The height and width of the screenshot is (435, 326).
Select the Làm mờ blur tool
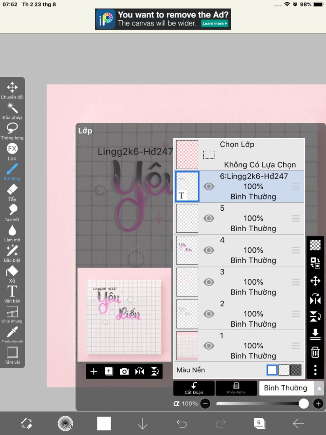coord(12,233)
